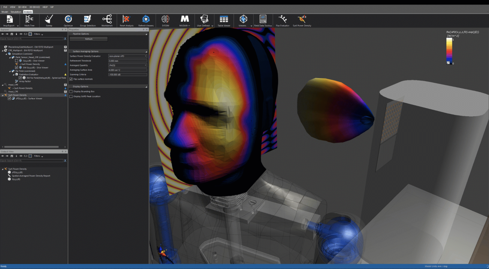Click the Refresh button in Pipeline Options
Screen dimensions: 489x269
pos(88,39)
